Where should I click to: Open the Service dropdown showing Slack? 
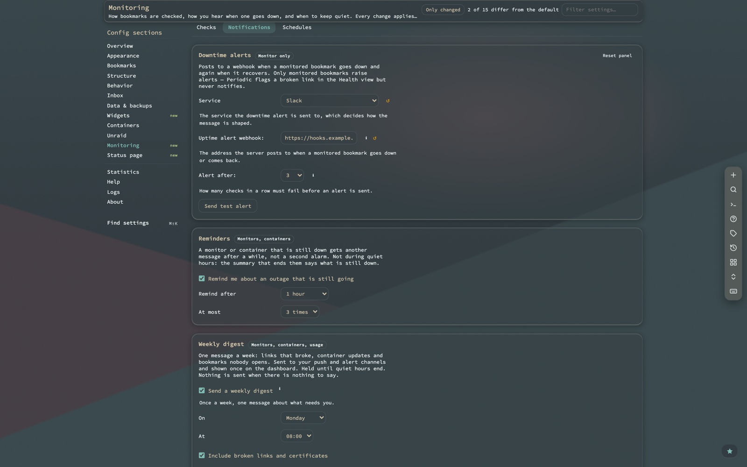(x=330, y=100)
